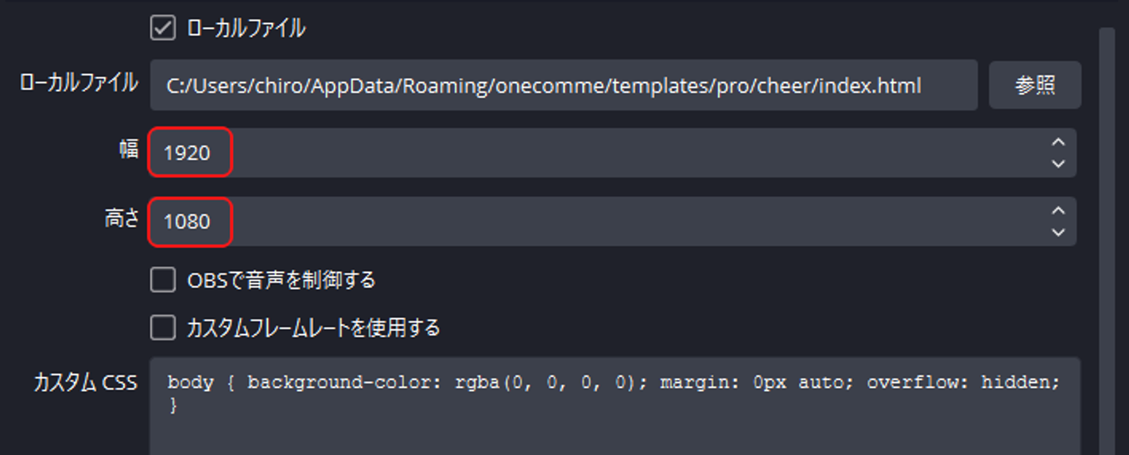Click the vertical scrollbar on the right edge
This screenshot has width=1129, height=455.
point(1107,239)
